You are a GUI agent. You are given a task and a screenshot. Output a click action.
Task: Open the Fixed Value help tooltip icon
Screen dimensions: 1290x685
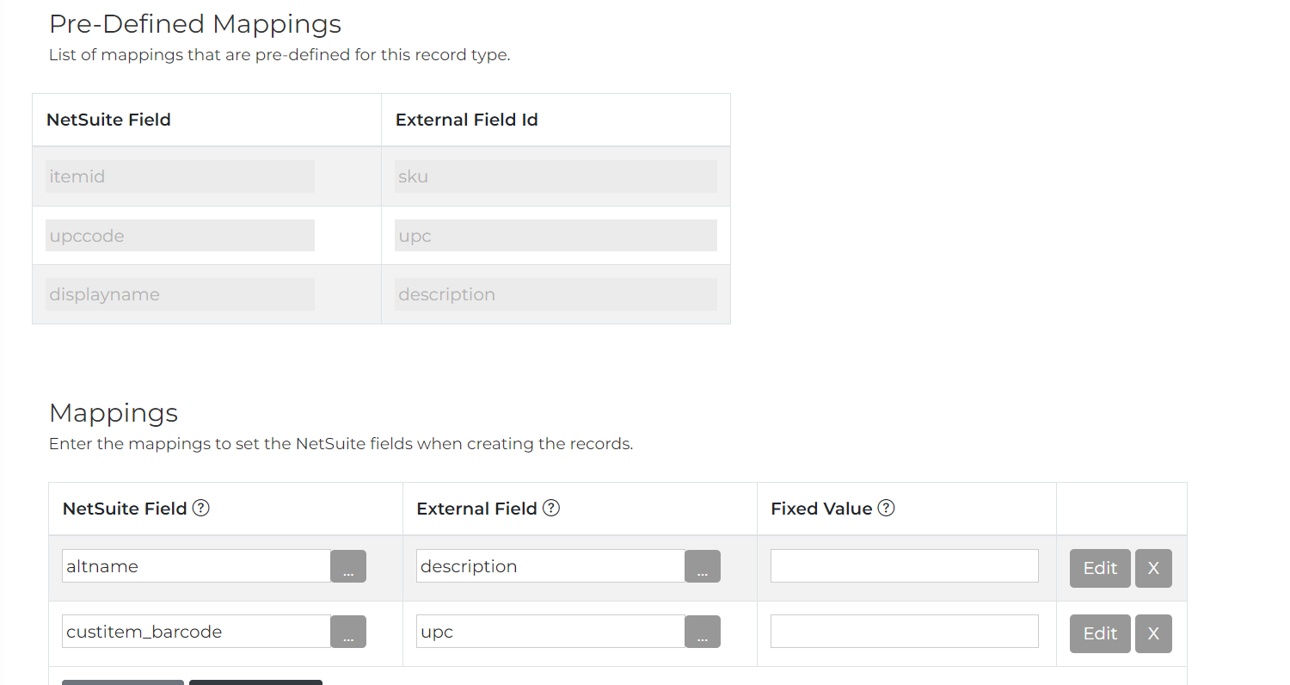[887, 508]
